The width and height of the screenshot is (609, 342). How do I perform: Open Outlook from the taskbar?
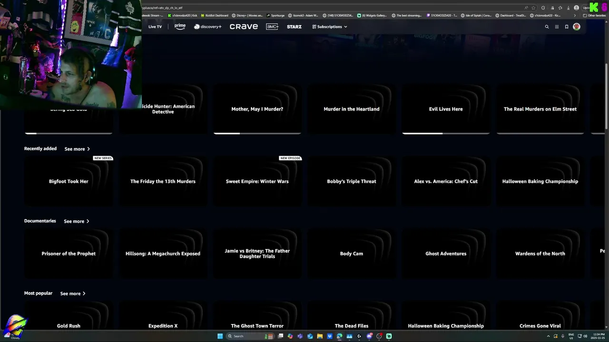point(310,336)
